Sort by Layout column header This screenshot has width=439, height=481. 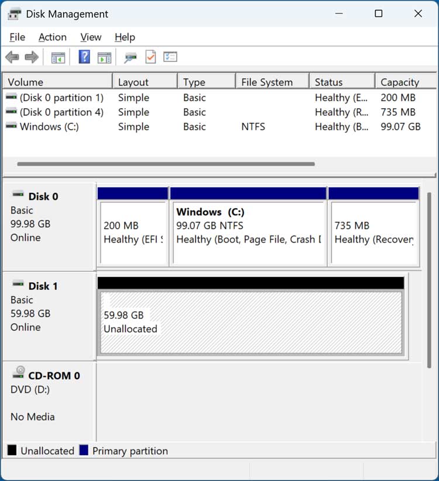[145, 82]
